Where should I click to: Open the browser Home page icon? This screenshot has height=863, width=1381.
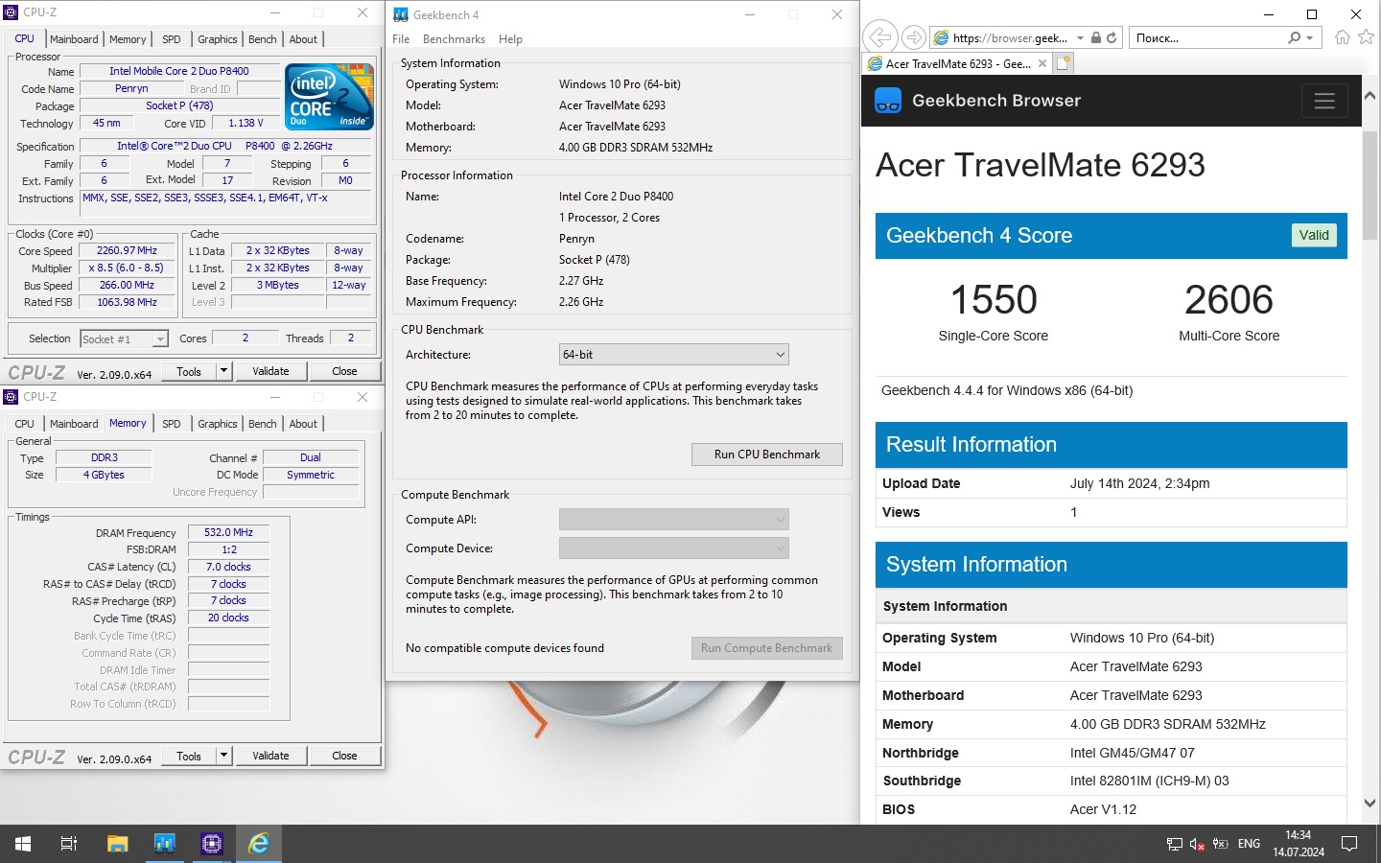[1343, 37]
